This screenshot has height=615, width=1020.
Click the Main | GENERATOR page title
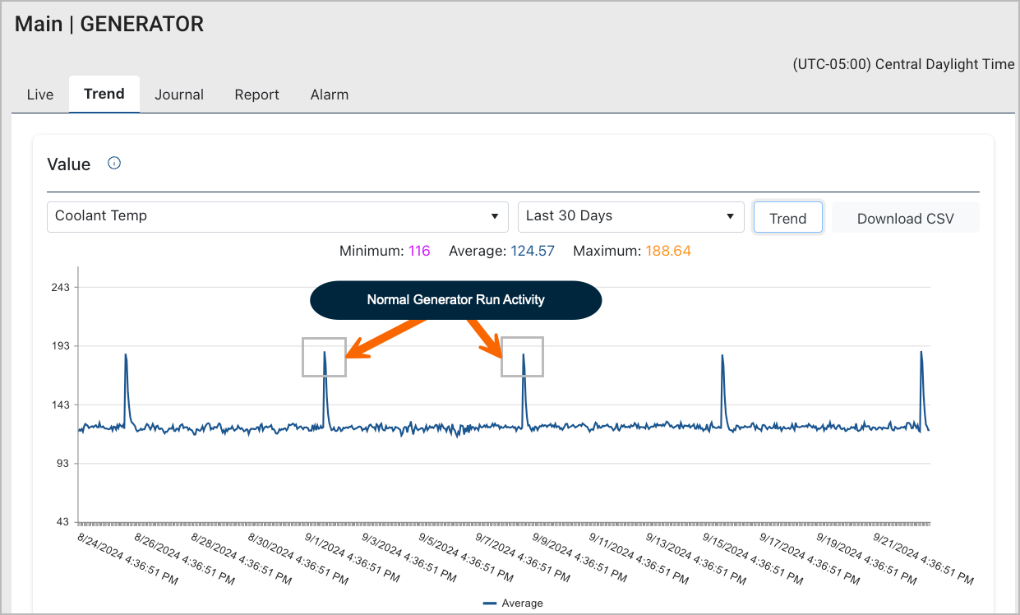coord(109,24)
